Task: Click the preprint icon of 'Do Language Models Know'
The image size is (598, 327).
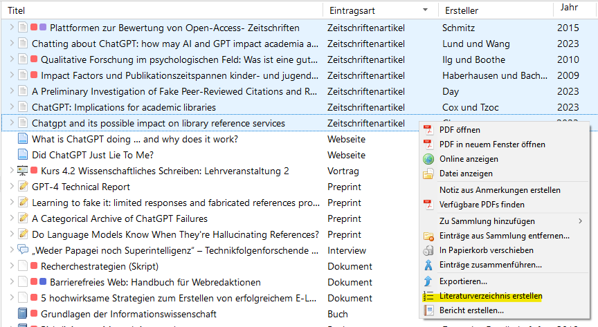Action: coord(23,234)
